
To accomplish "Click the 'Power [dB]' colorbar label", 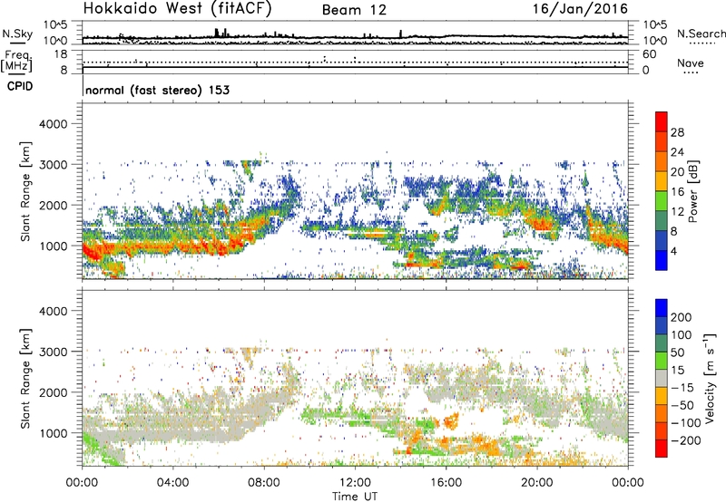I will 693,191.
